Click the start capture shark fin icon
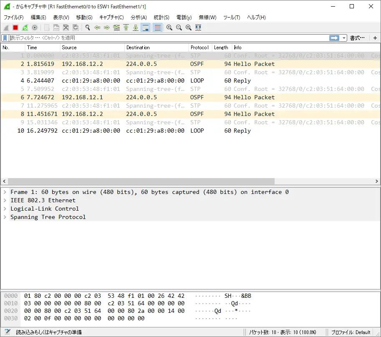 [x=6, y=28]
